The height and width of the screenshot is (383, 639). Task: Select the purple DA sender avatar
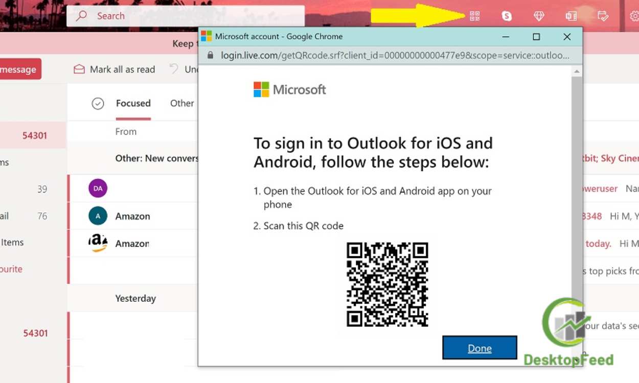click(98, 188)
